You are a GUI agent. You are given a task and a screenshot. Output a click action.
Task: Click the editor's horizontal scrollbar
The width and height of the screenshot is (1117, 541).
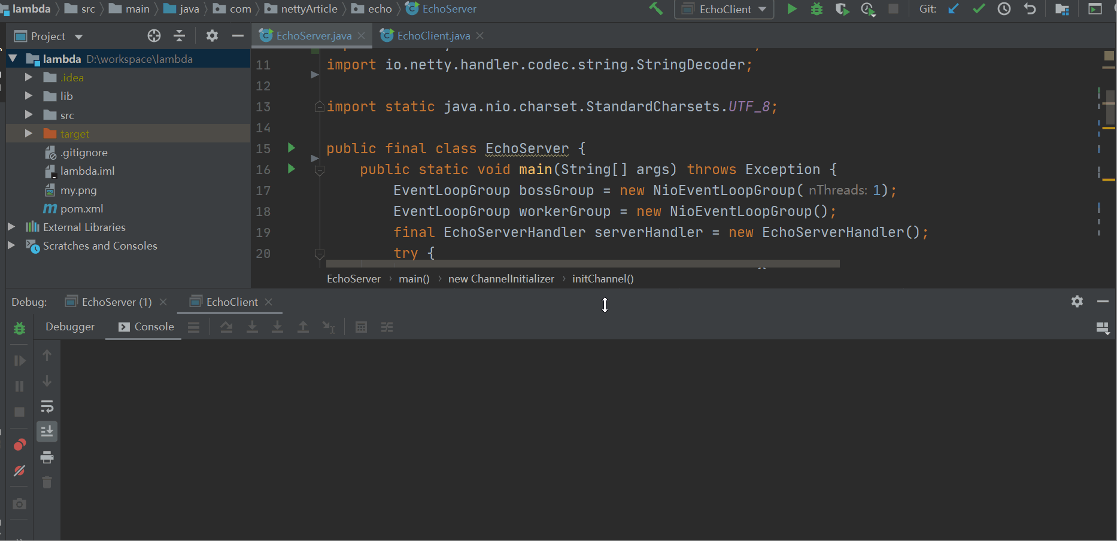tap(581, 263)
